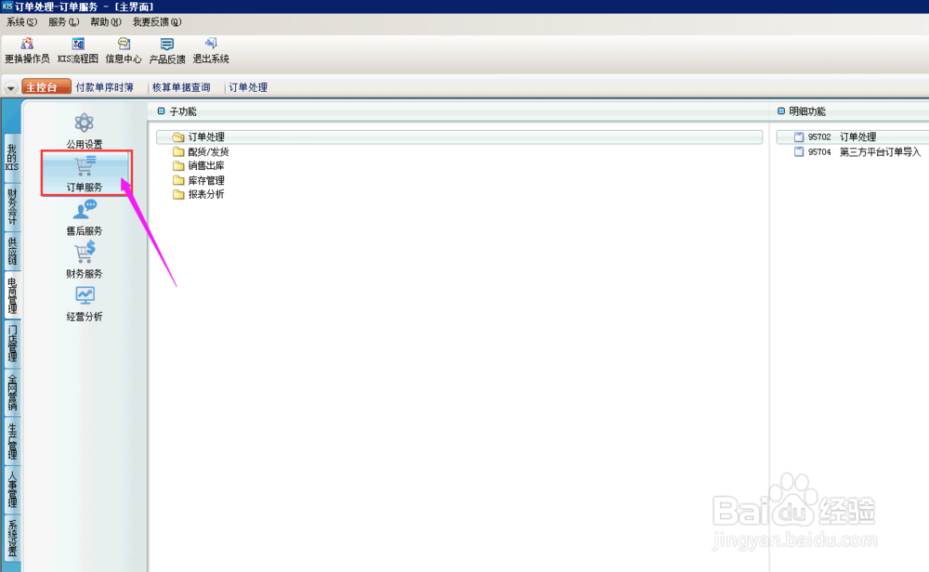Switch to the 核算单据查询 tab
This screenshot has height=572, width=929.
tap(181, 87)
